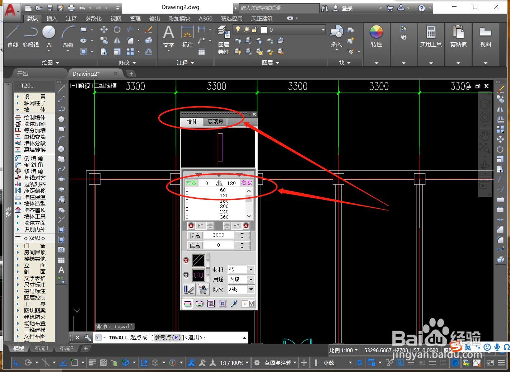This screenshot has width=510, height=372.
Task: Toggle the X beside the insulation swatch
Action: [x=186, y=275]
